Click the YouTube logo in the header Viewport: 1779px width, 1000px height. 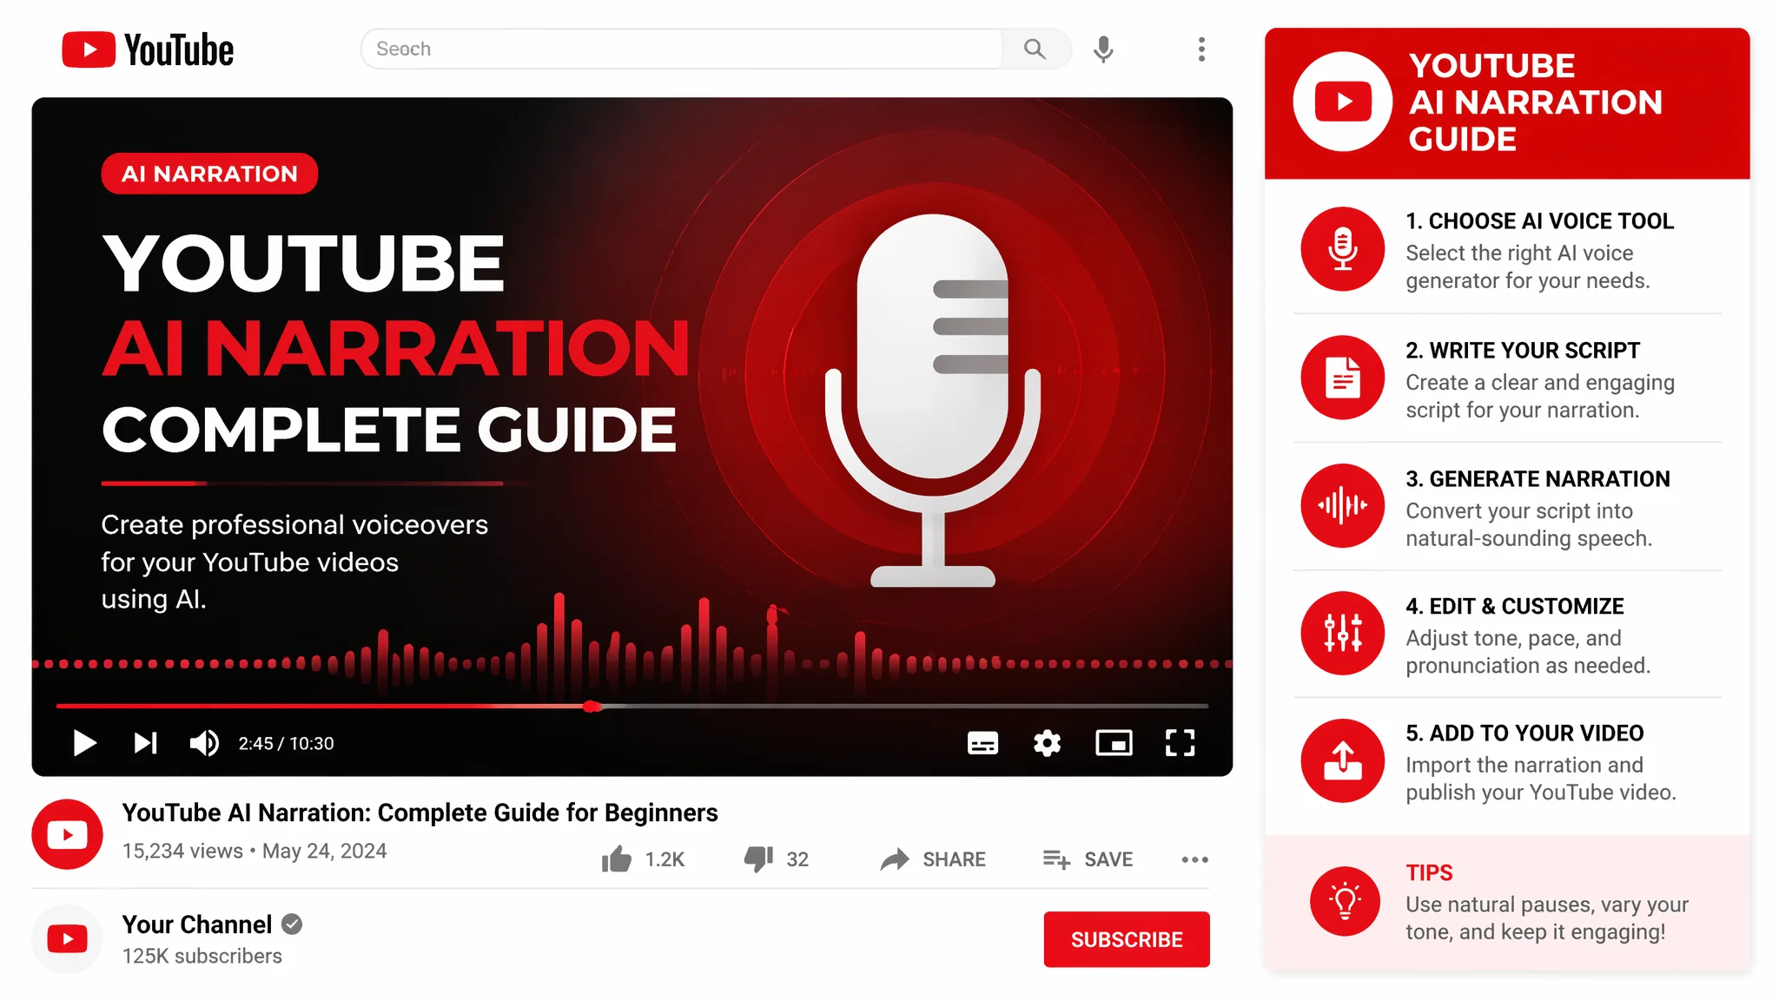pos(148,49)
